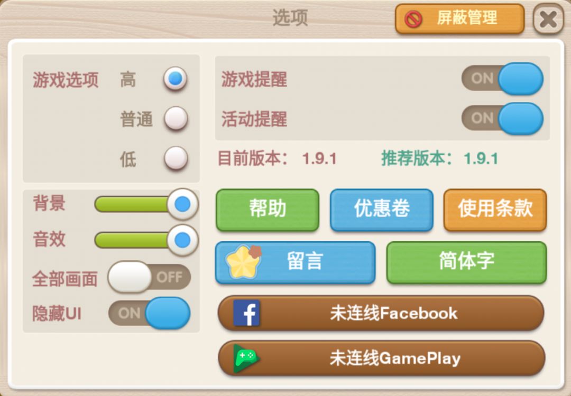Enable the 全部画面 fullscreen toggle

pyautogui.click(x=149, y=277)
